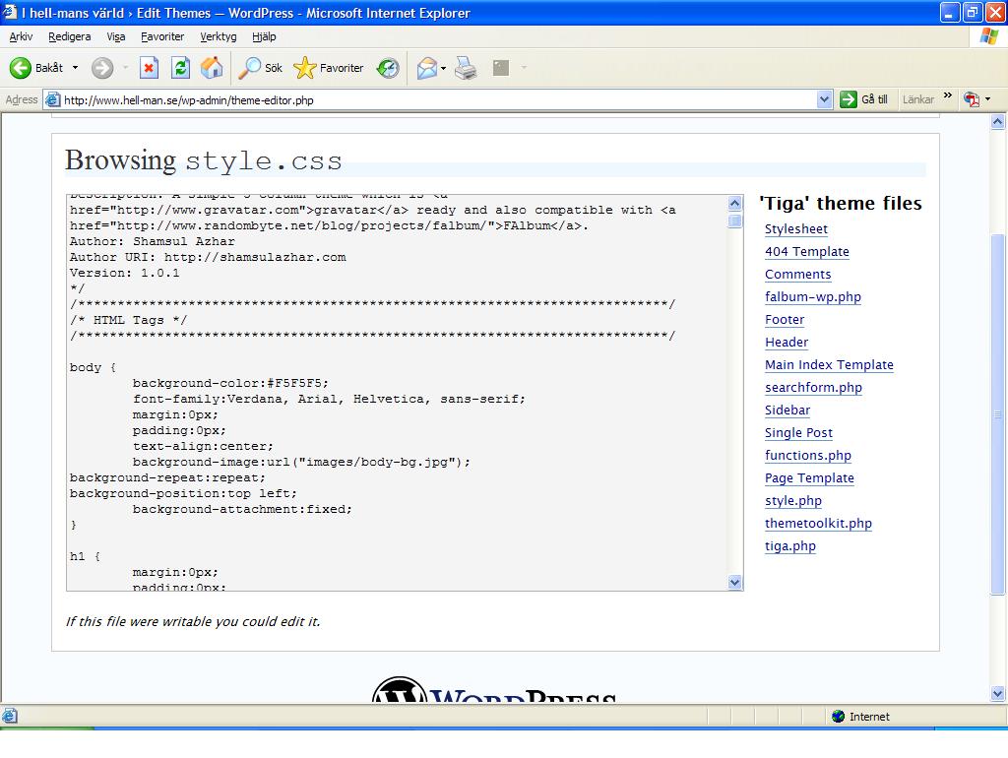Click the Windows flag logo throbber
1008x758 pixels.
988,36
